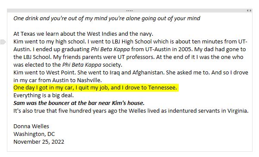Click the gray tag marker beside the Kim paragraph
This screenshot has width=259, height=157.
click(3, 42)
